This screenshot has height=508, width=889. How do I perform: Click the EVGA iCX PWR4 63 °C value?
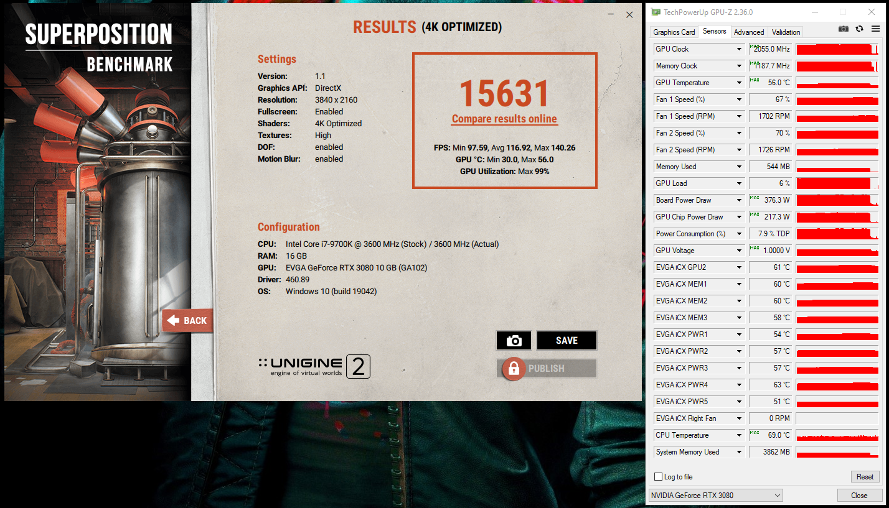click(x=770, y=385)
